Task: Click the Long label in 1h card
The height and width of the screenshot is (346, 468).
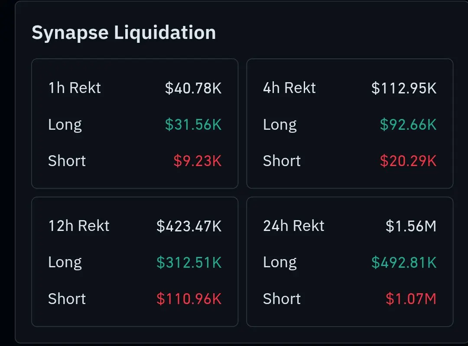Action: [x=65, y=125]
